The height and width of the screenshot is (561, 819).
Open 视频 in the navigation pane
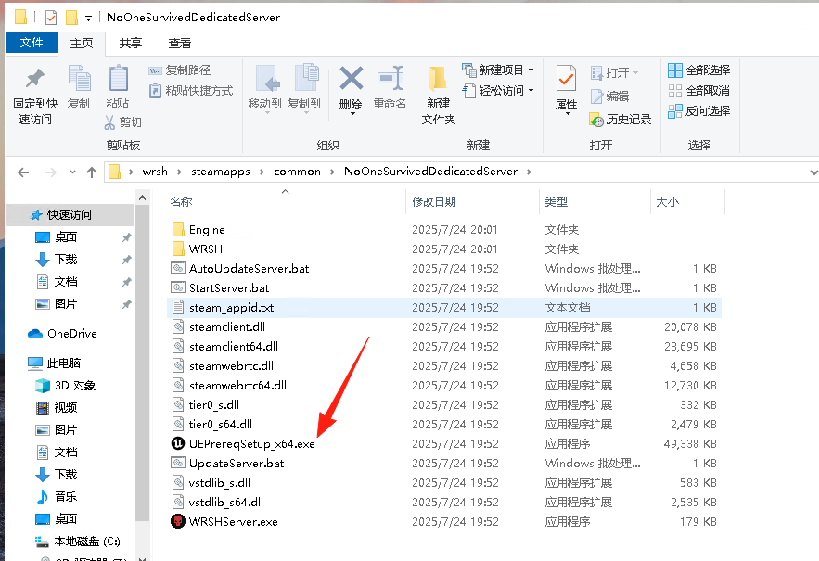tap(66, 407)
